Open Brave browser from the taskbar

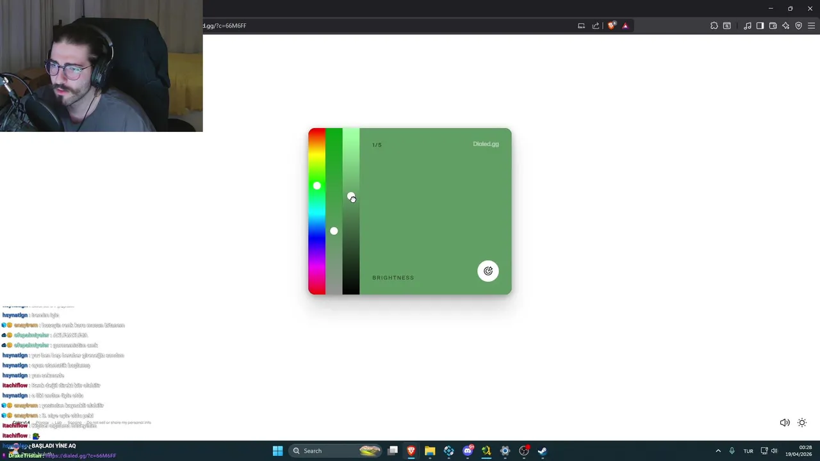[411, 451]
